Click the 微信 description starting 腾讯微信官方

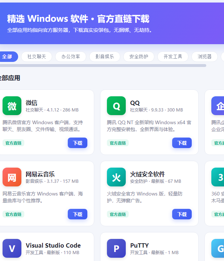coord(43,126)
